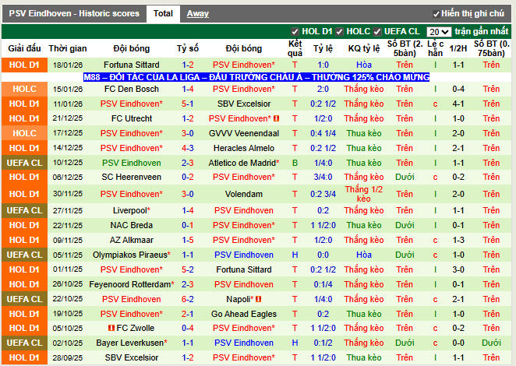Click half-time score 0-4 in FC Den Bosch row
This screenshot has height=366, width=516.
458,89
